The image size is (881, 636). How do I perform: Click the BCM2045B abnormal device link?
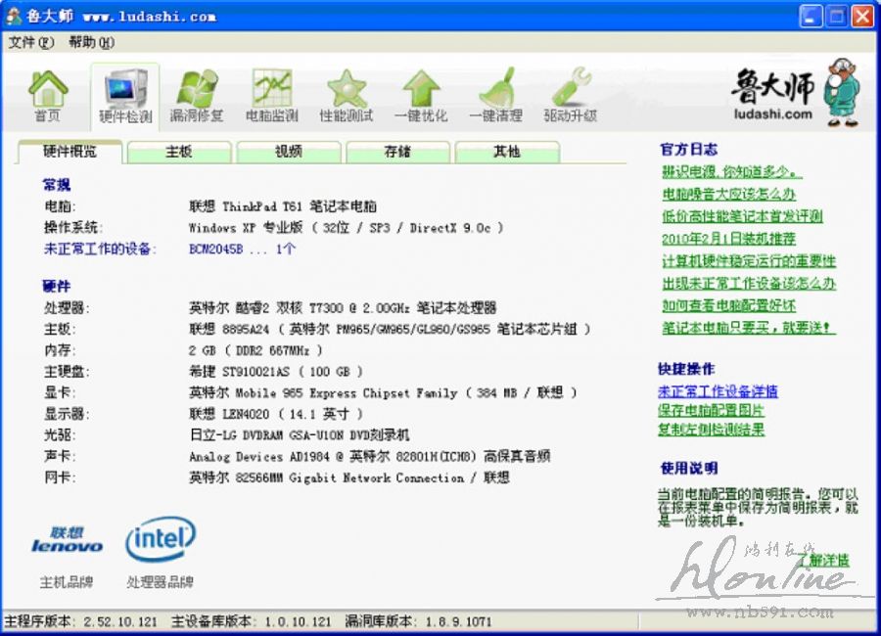point(242,250)
